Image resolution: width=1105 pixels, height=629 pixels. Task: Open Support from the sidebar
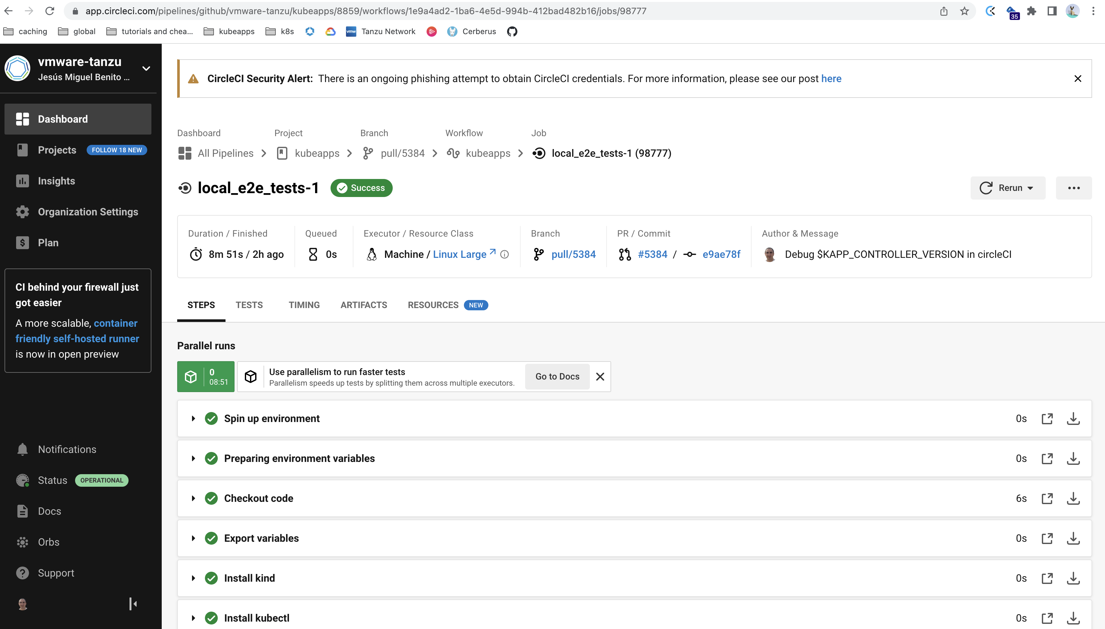[x=57, y=573]
